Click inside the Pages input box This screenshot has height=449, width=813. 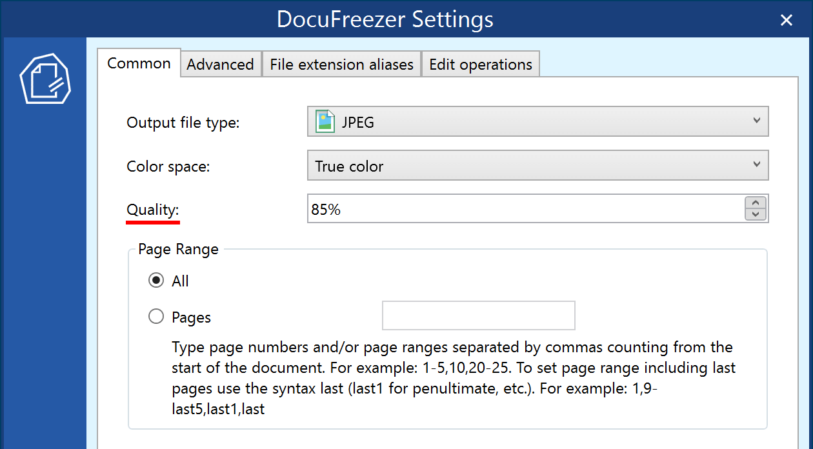coord(478,315)
